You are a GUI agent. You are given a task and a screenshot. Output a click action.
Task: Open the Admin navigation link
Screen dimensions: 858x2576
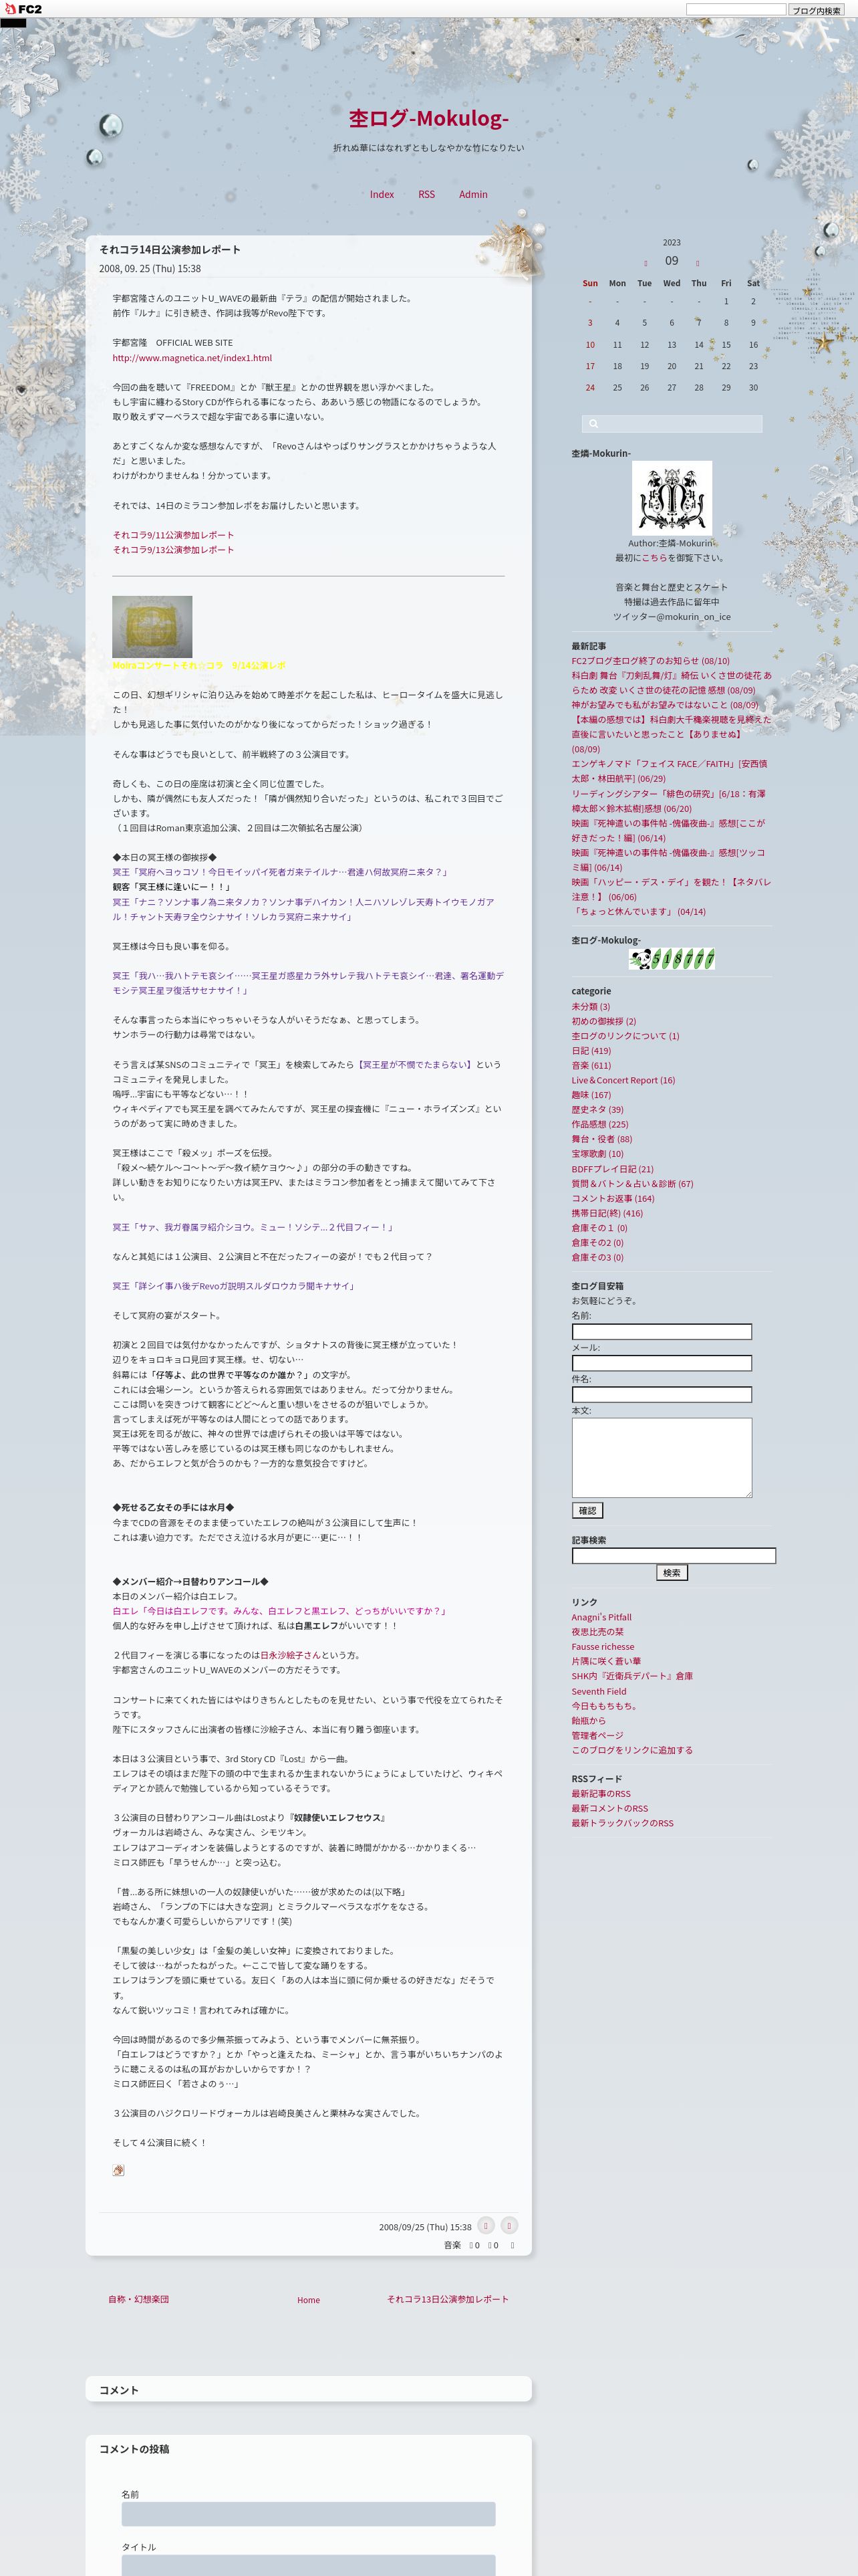coord(474,194)
